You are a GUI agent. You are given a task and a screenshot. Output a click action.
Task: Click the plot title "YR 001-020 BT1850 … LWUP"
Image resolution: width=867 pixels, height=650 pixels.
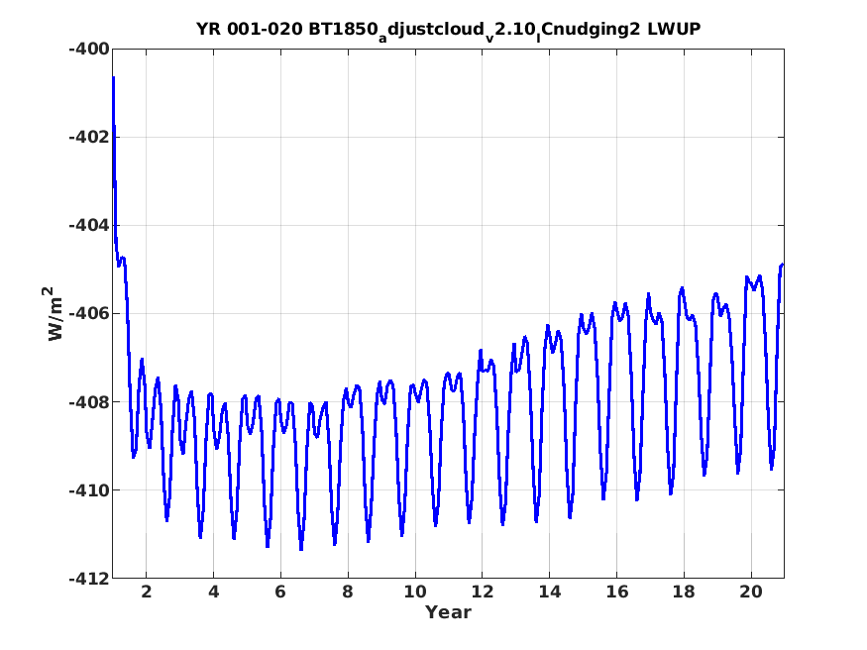coord(449,30)
